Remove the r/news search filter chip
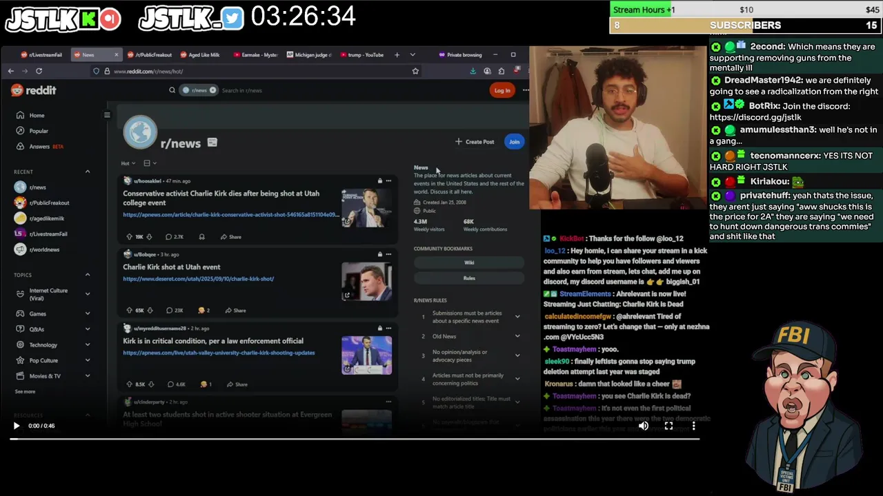The width and height of the screenshot is (883, 496). point(212,90)
